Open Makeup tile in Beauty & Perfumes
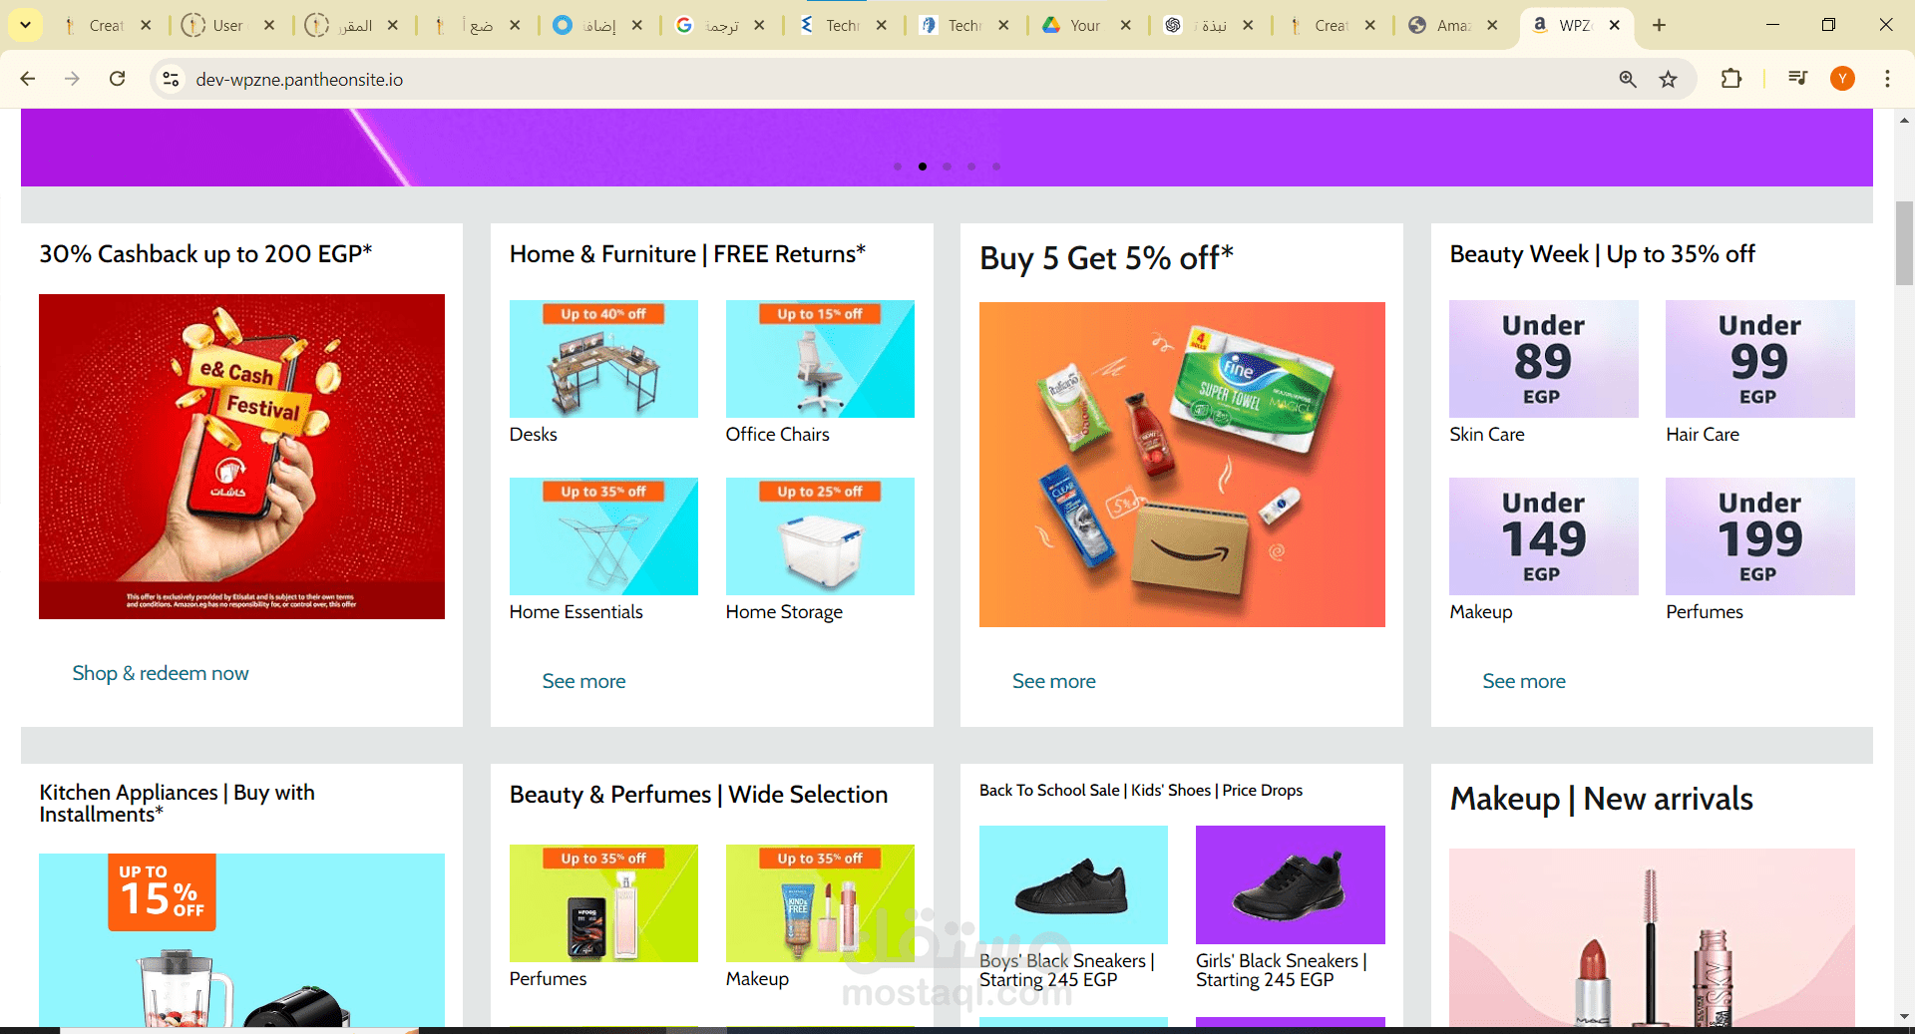The width and height of the screenshot is (1915, 1034). point(820,903)
